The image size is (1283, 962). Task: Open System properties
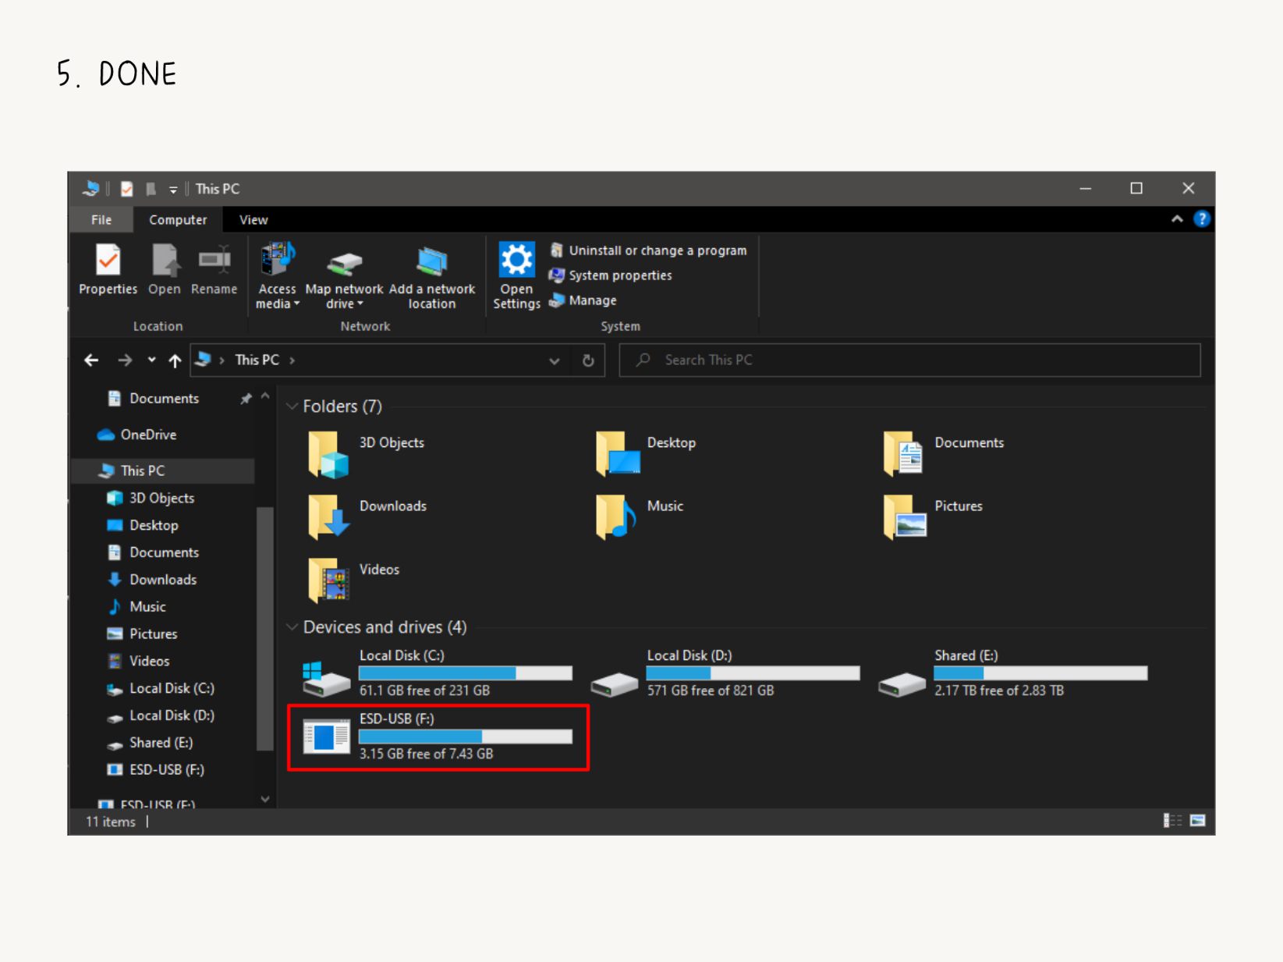click(x=611, y=275)
